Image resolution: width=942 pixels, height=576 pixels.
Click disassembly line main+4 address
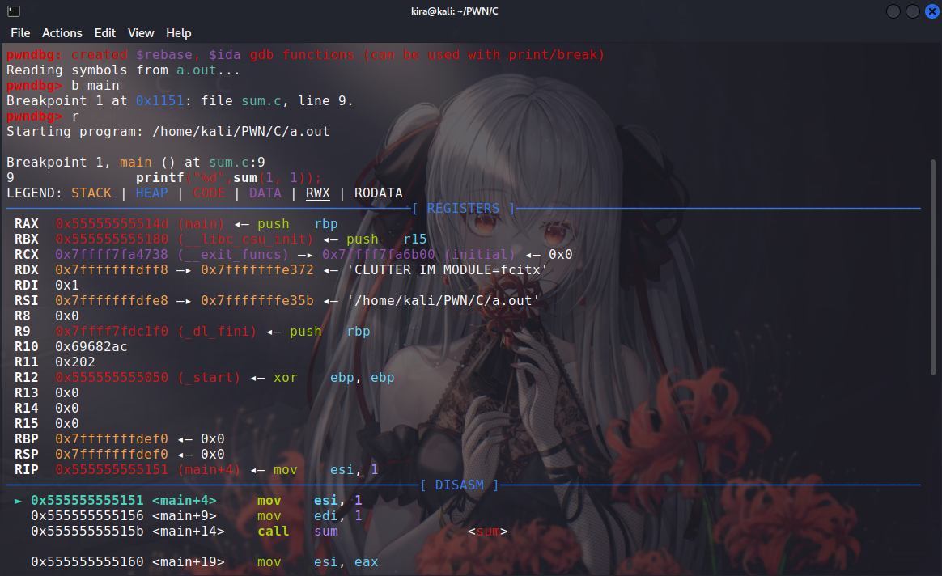[x=87, y=500]
